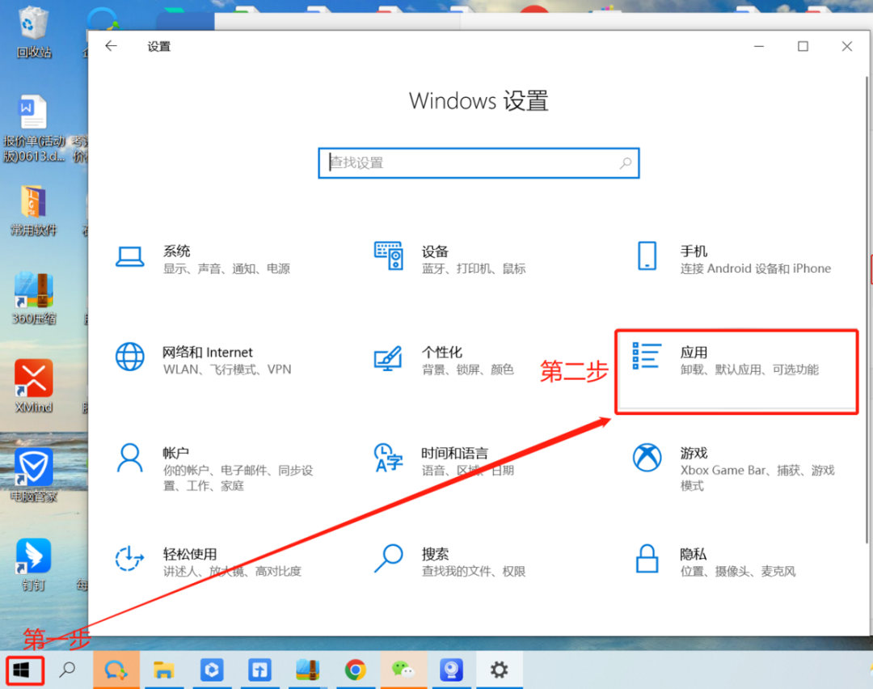
Task: Open the blue up-arrow app on taskbar
Action: [259, 670]
